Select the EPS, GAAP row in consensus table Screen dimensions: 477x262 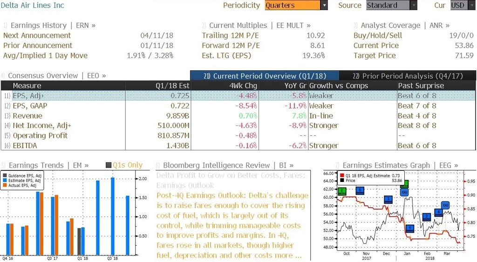point(238,106)
